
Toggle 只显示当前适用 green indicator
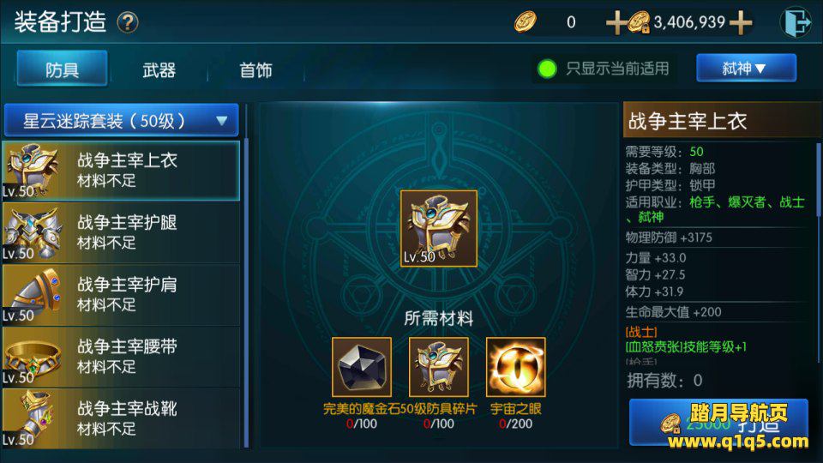pyautogui.click(x=547, y=69)
